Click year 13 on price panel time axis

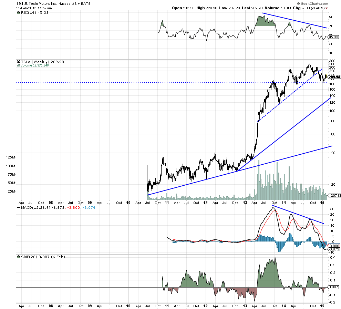coord(245,203)
